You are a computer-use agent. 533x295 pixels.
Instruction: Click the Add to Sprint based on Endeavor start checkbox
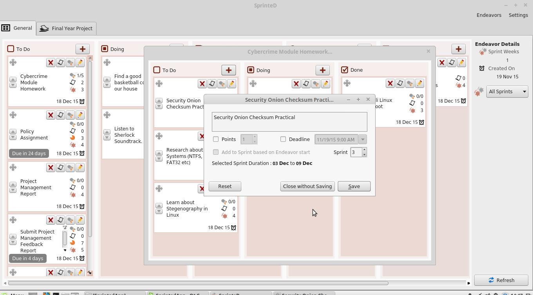click(216, 152)
